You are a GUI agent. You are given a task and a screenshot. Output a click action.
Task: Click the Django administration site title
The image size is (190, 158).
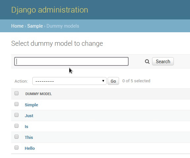(x=49, y=10)
